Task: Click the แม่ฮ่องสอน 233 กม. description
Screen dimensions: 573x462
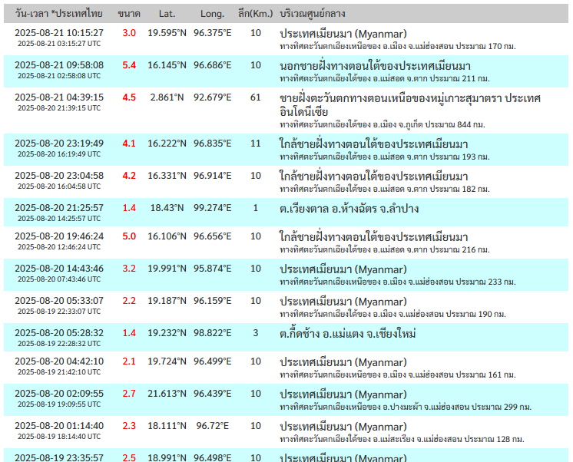Action: pyautogui.click(x=398, y=282)
